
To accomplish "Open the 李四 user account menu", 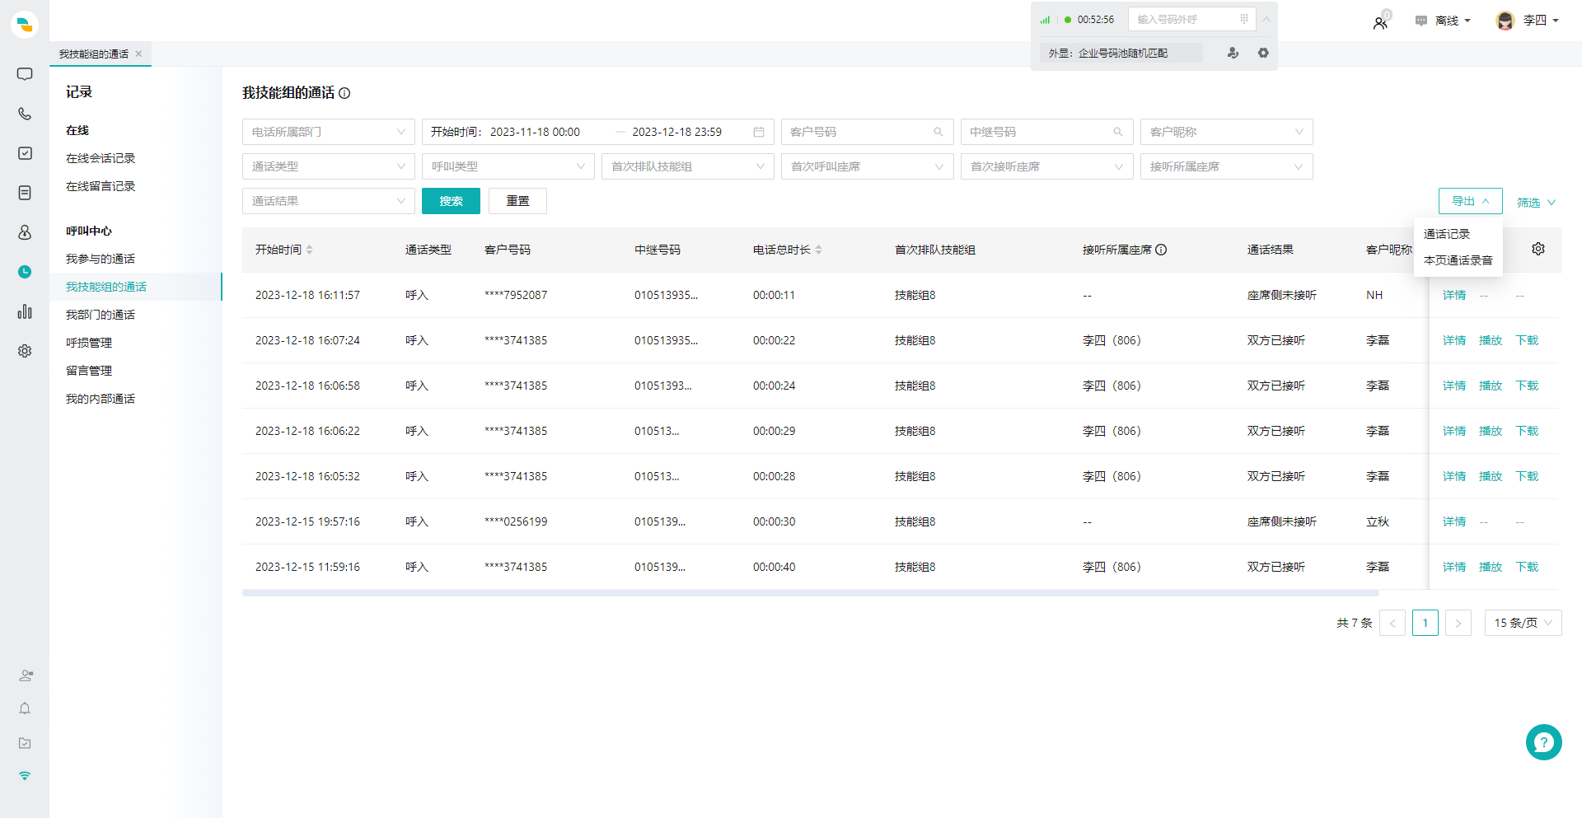I will [1528, 21].
